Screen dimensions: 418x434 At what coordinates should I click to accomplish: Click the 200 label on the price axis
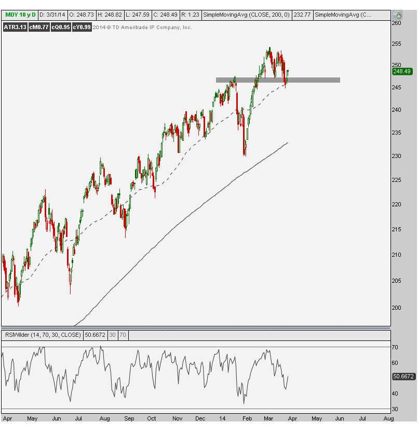(x=396, y=308)
